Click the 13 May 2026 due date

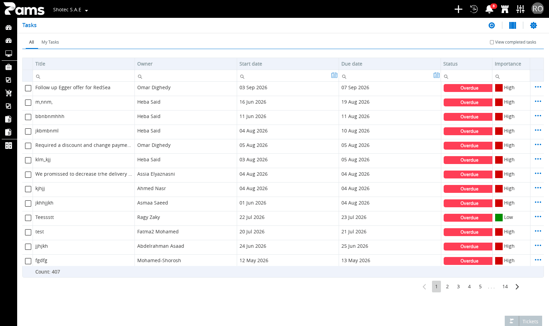coord(356,260)
